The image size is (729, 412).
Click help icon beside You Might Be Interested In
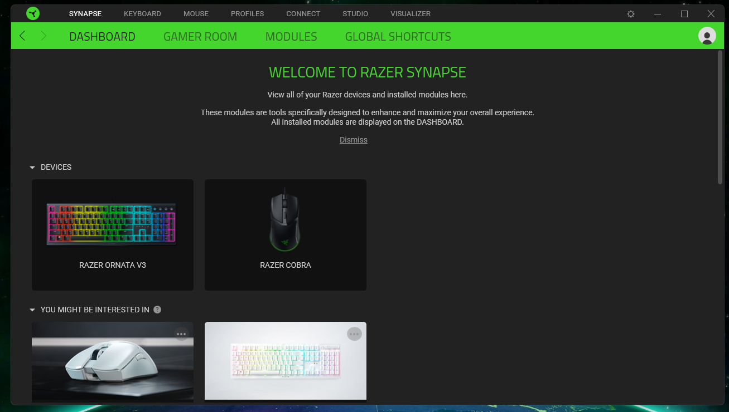tap(157, 310)
